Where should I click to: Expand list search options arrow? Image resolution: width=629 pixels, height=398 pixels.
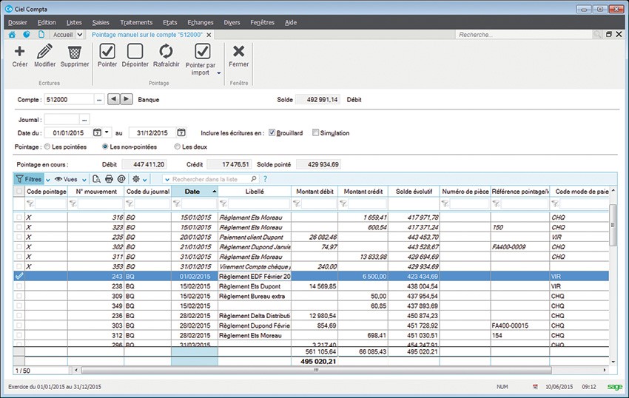(167, 180)
